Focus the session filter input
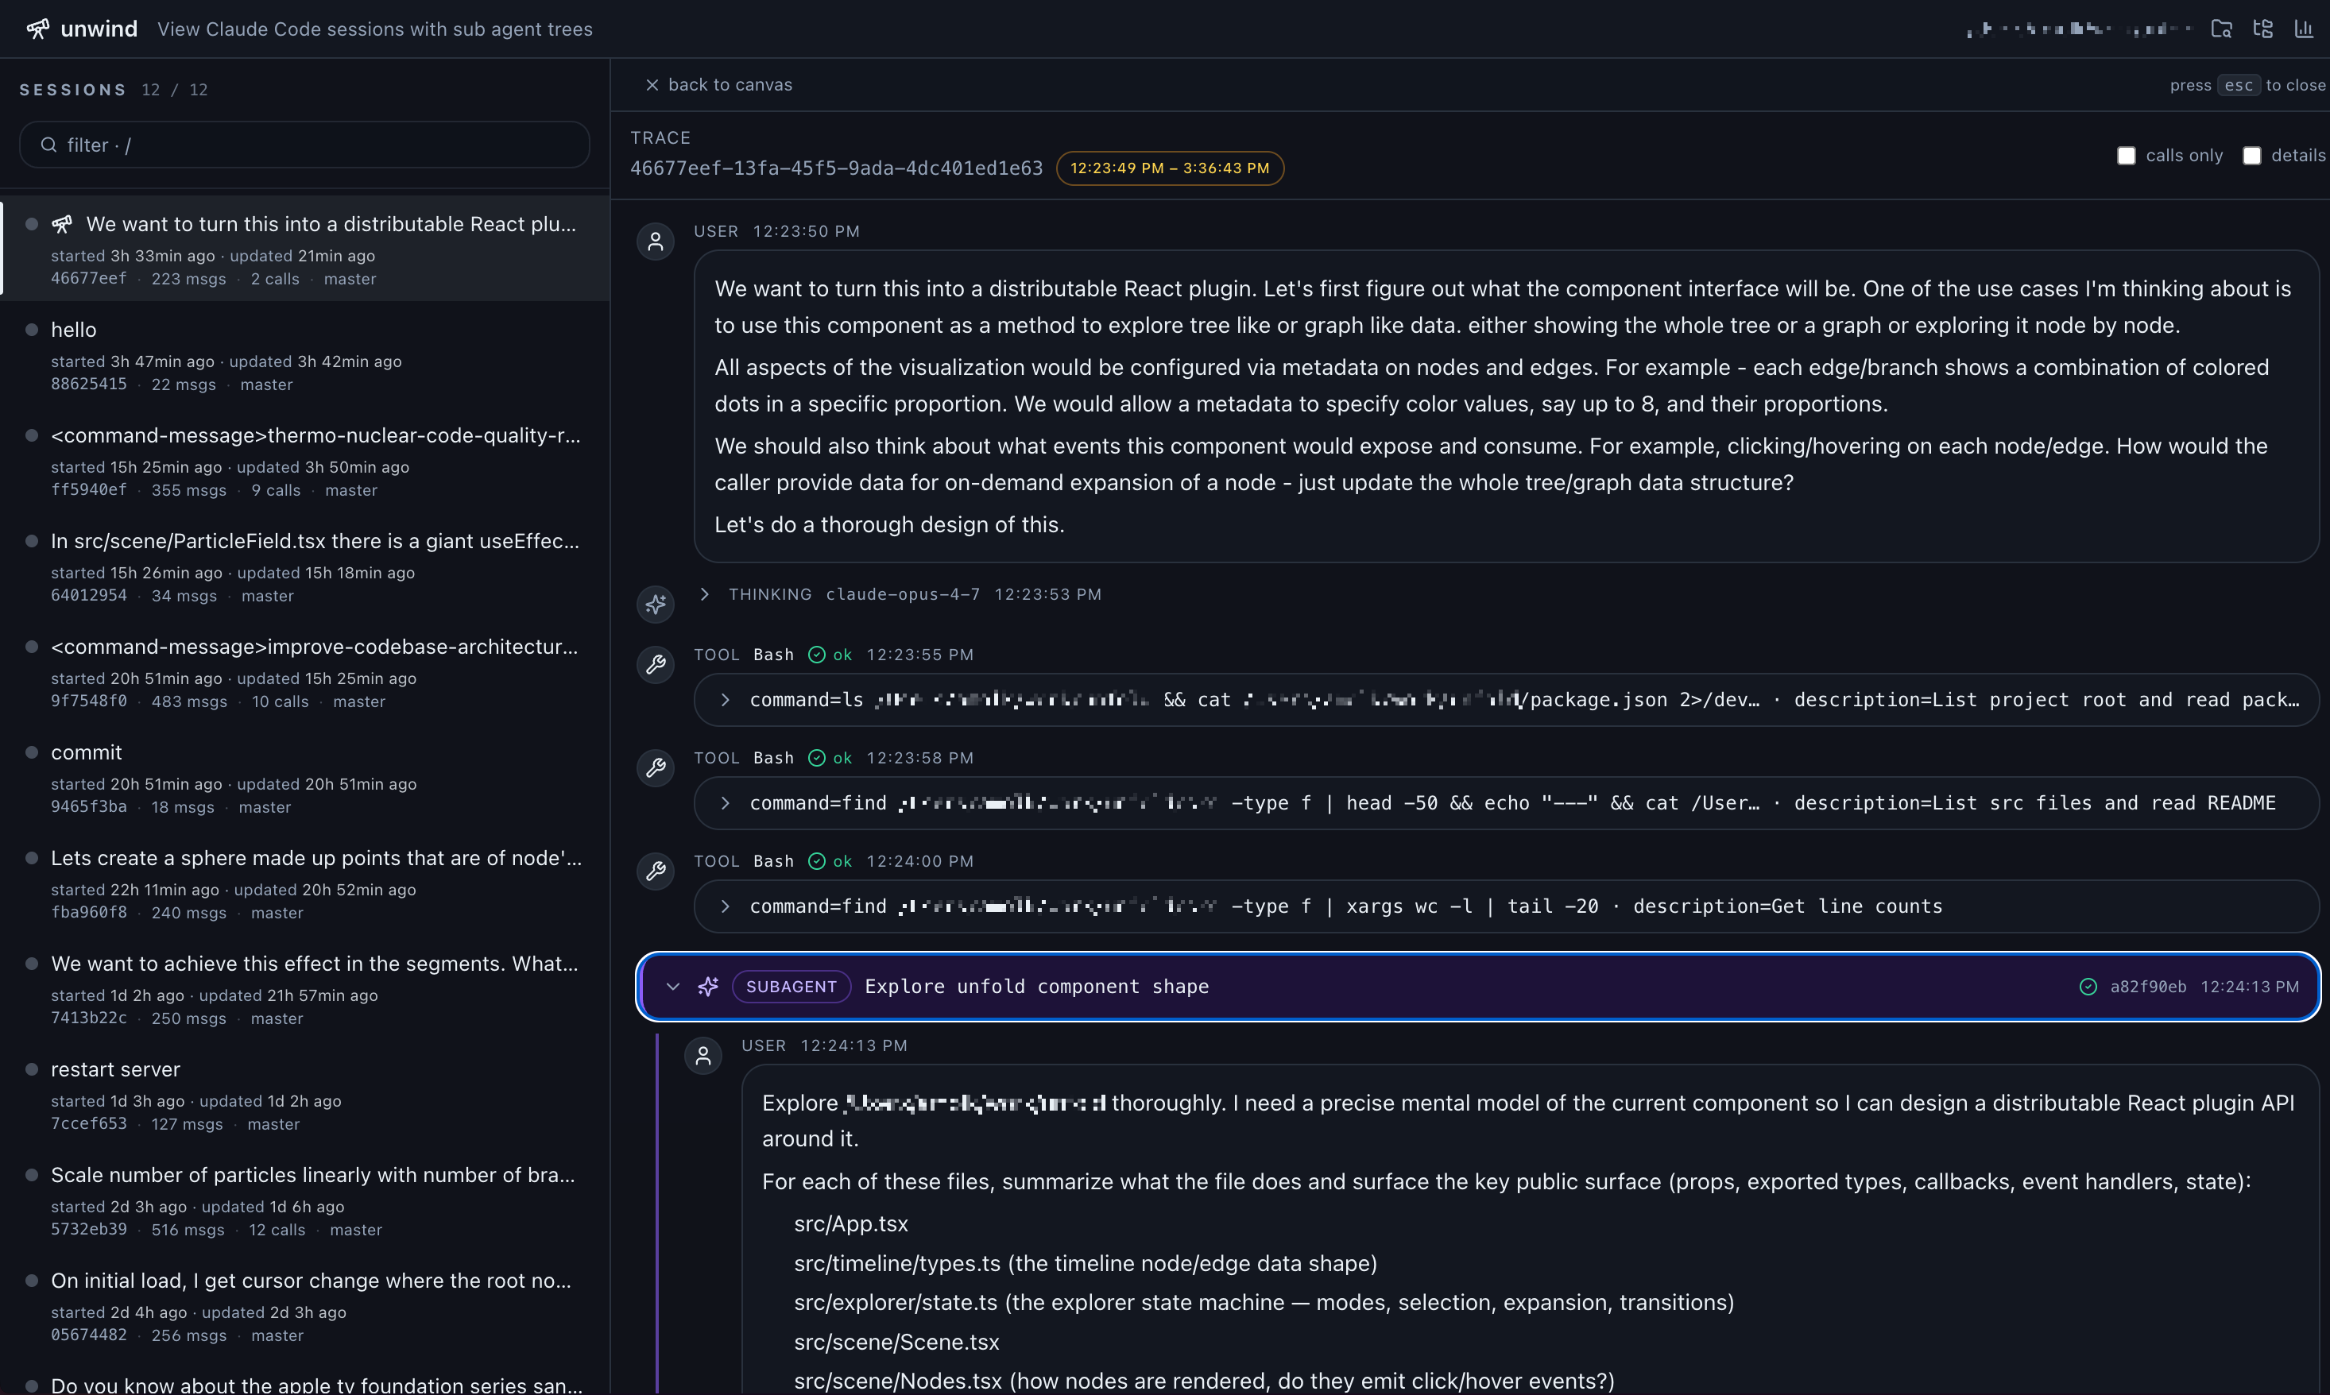This screenshot has width=2330, height=1395. click(304, 145)
